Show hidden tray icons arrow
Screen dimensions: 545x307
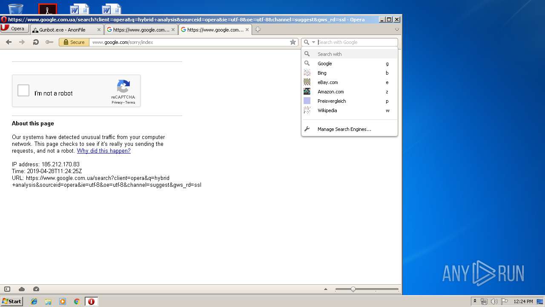click(475, 301)
